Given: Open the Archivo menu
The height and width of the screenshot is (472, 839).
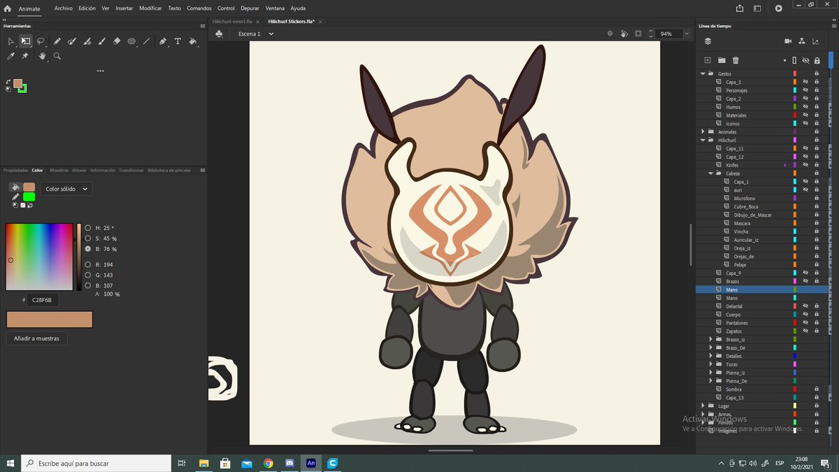Looking at the screenshot, I should point(64,8).
